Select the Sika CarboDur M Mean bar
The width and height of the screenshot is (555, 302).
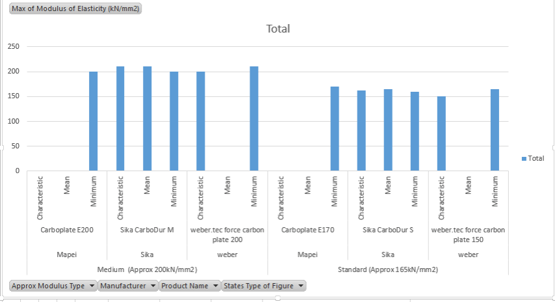[x=148, y=118]
